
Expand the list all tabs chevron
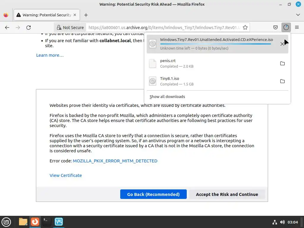coord(298,15)
